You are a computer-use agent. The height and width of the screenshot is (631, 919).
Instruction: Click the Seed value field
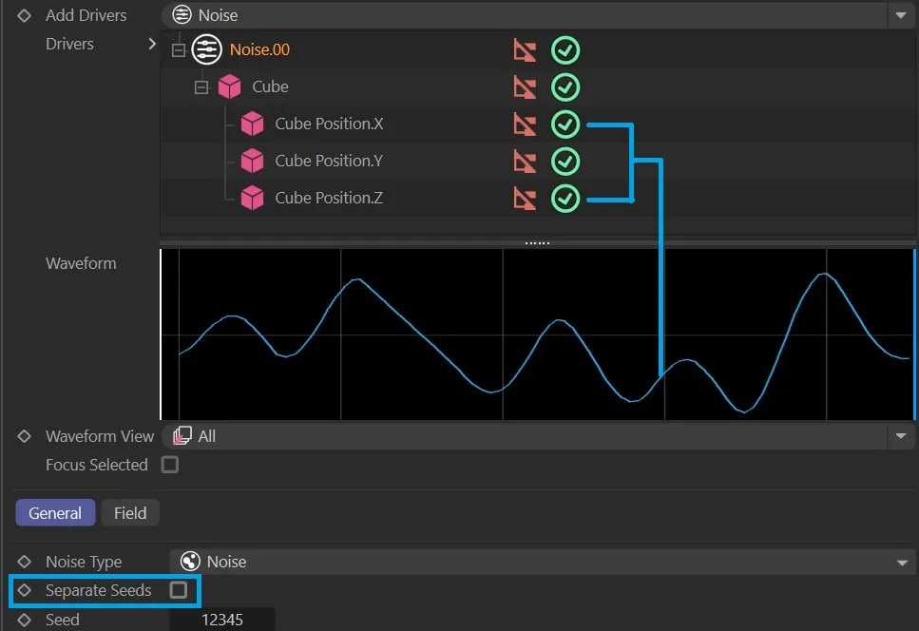(222, 620)
